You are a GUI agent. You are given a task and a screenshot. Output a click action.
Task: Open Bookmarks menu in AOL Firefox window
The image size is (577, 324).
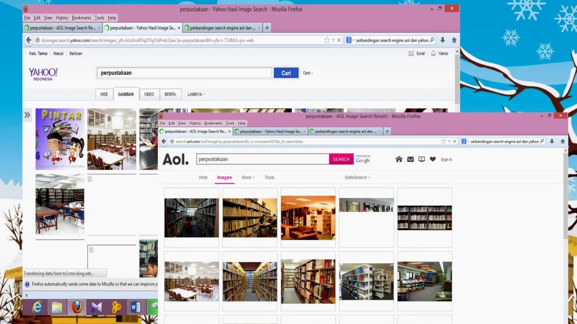pyautogui.click(x=213, y=123)
